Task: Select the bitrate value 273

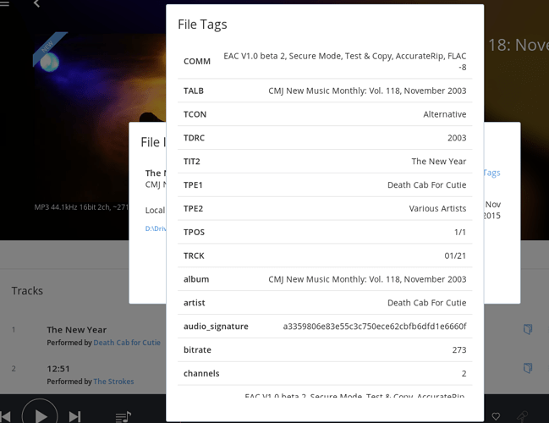Action: coord(459,349)
